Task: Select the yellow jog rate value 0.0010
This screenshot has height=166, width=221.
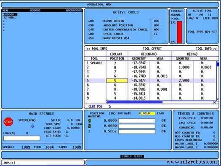Action: [147, 113]
